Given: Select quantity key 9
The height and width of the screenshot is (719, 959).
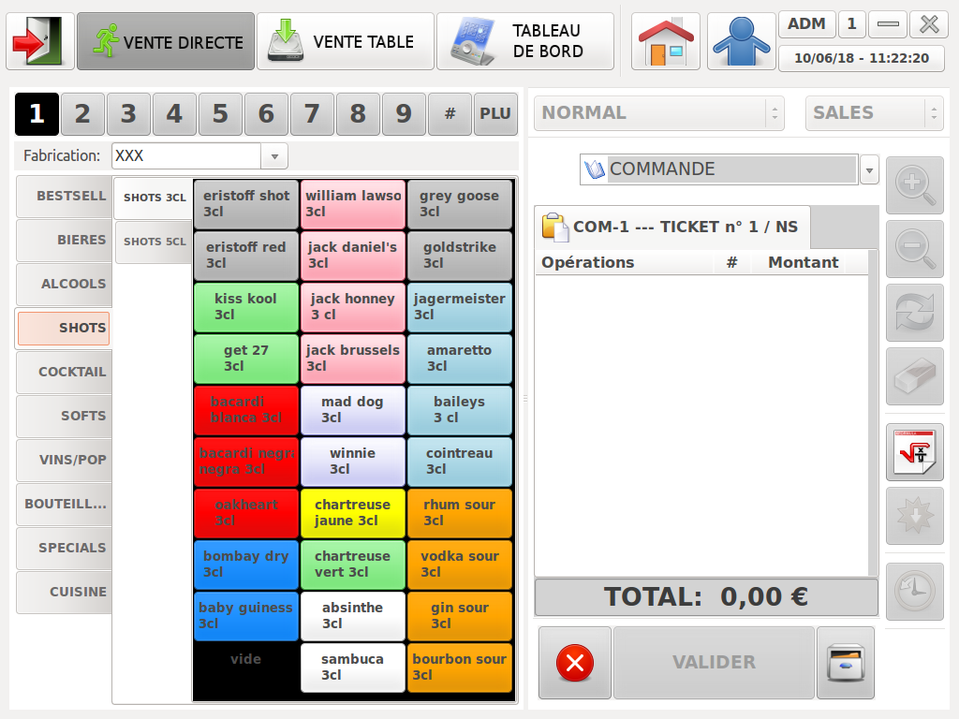Looking at the screenshot, I should pyautogui.click(x=404, y=113).
